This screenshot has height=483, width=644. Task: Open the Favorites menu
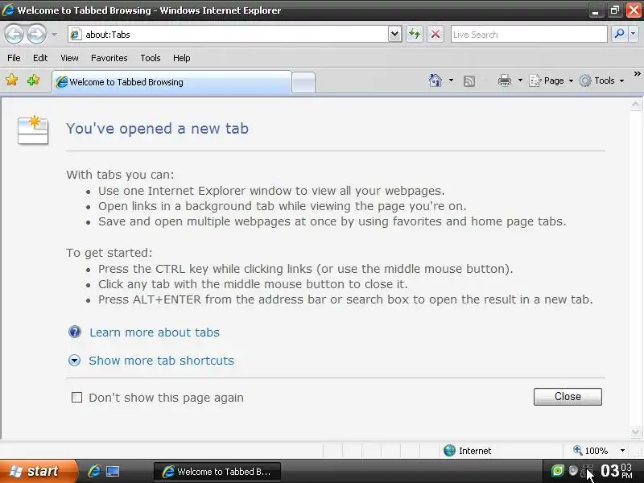[109, 58]
